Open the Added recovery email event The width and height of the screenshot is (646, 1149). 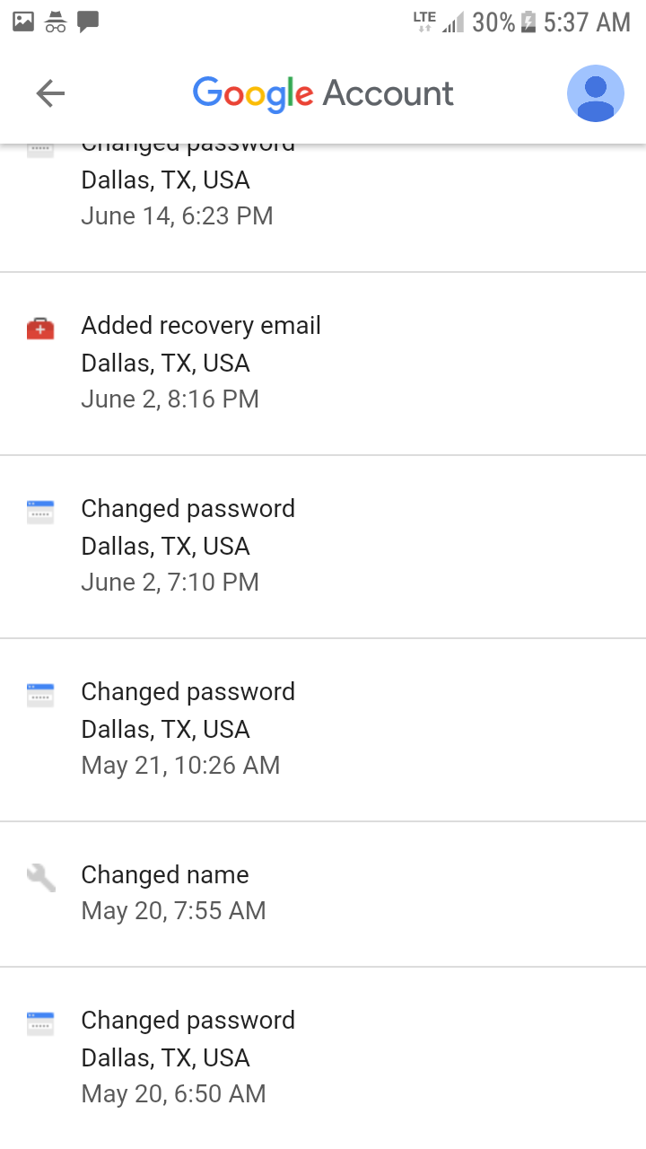(x=323, y=364)
